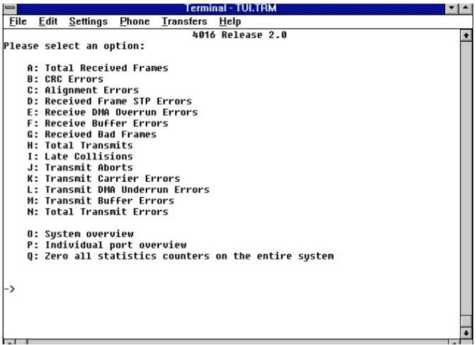The height and width of the screenshot is (345, 476).
Task: Click option 'B: CRC Errors'
Action: tap(65, 79)
